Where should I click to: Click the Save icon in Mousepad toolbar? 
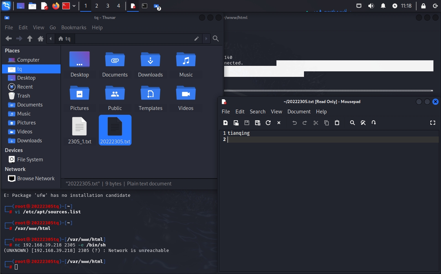(x=247, y=123)
